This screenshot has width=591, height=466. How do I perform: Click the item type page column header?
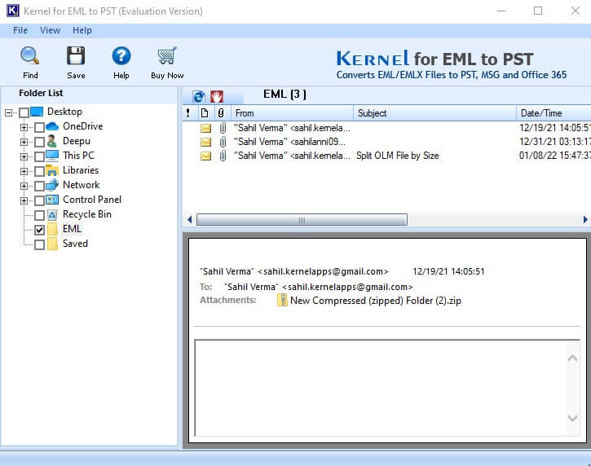(205, 112)
